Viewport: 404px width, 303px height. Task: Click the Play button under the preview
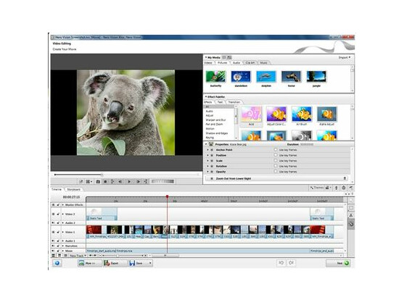pos(129,181)
